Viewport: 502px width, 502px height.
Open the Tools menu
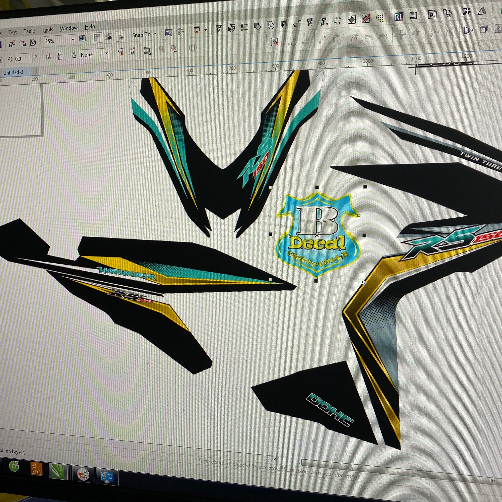point(47,30)
